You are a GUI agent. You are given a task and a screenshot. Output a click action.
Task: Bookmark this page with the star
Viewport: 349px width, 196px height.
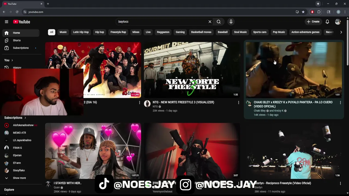pos(303,12)
